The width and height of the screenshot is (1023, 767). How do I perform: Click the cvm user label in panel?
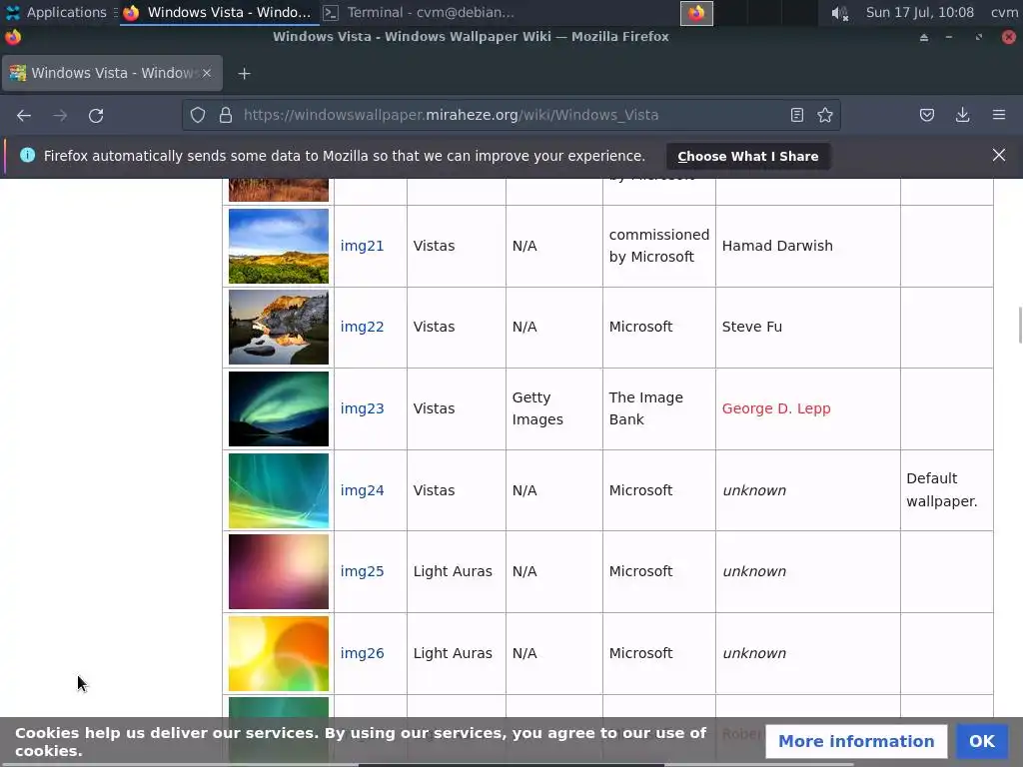point(1003,12)
